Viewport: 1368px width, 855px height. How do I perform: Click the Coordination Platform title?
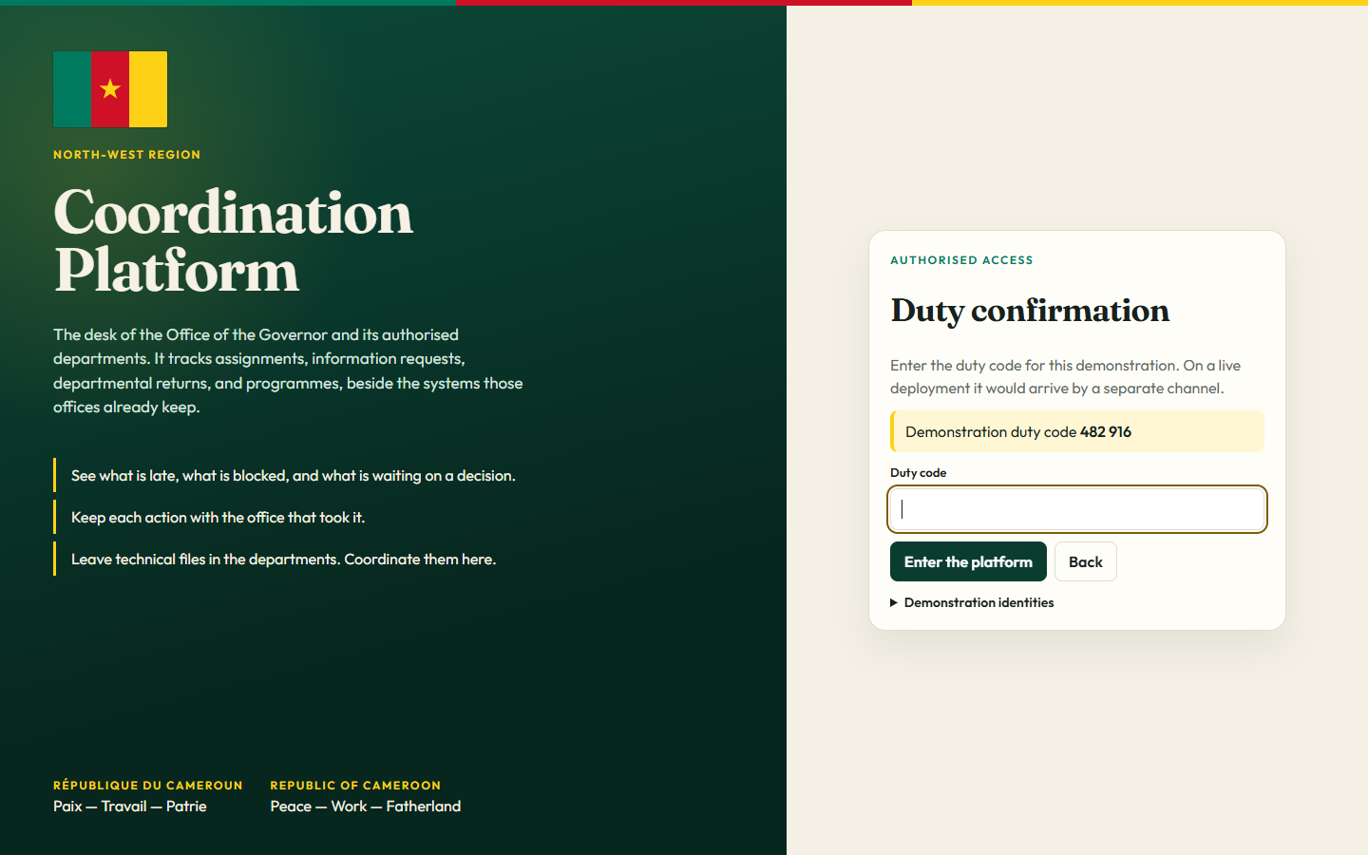point(234,241)
